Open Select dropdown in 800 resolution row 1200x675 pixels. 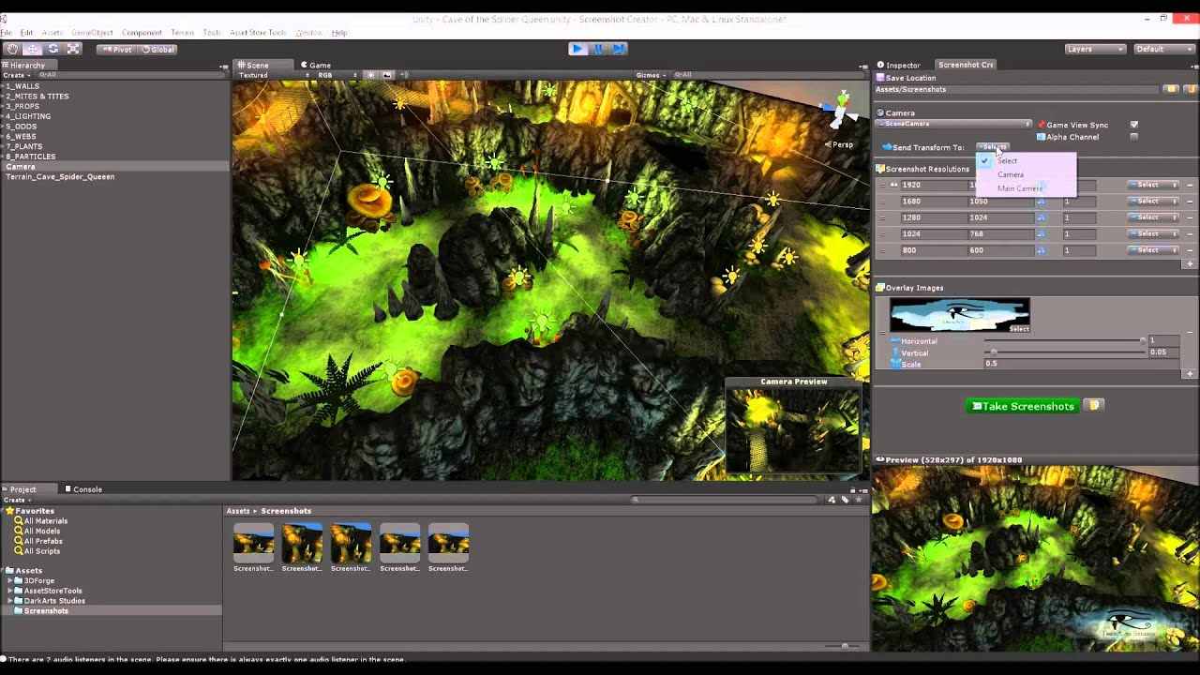tap(1152, 250)
